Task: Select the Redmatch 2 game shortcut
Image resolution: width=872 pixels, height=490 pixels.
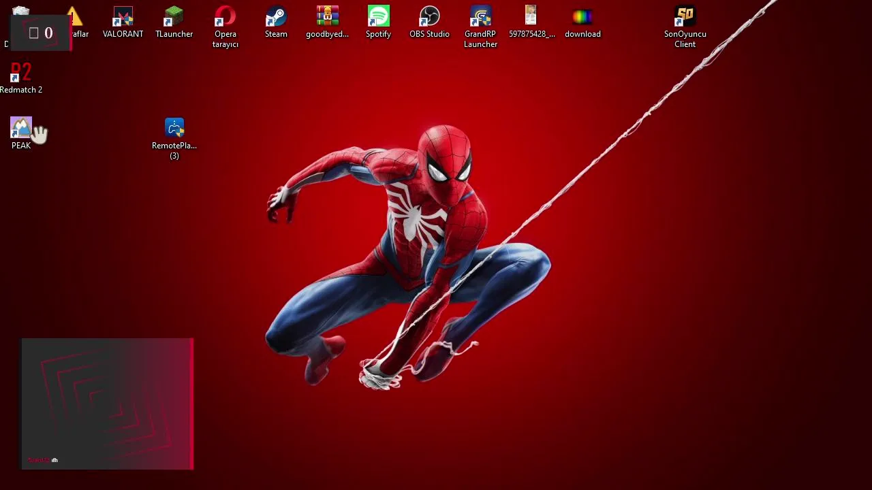Action: click(21, 78)
